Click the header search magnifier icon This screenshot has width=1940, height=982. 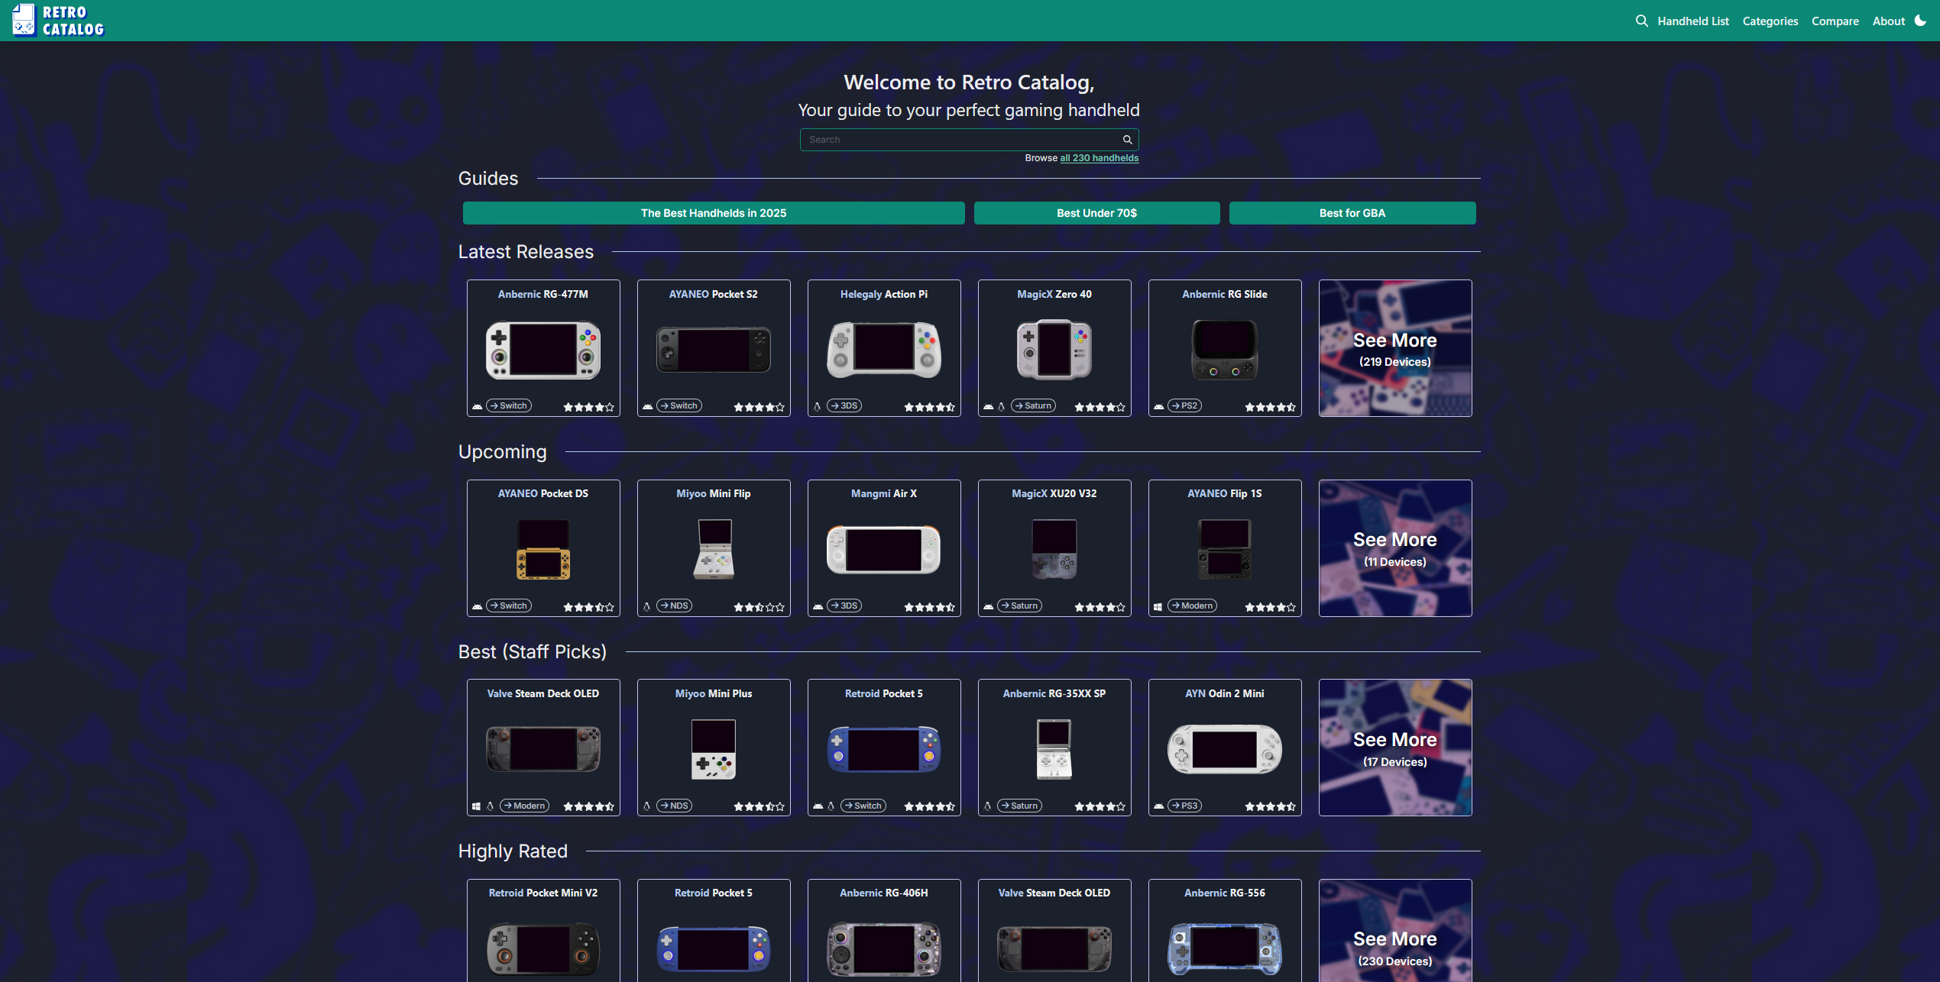tap(1641, 21)
